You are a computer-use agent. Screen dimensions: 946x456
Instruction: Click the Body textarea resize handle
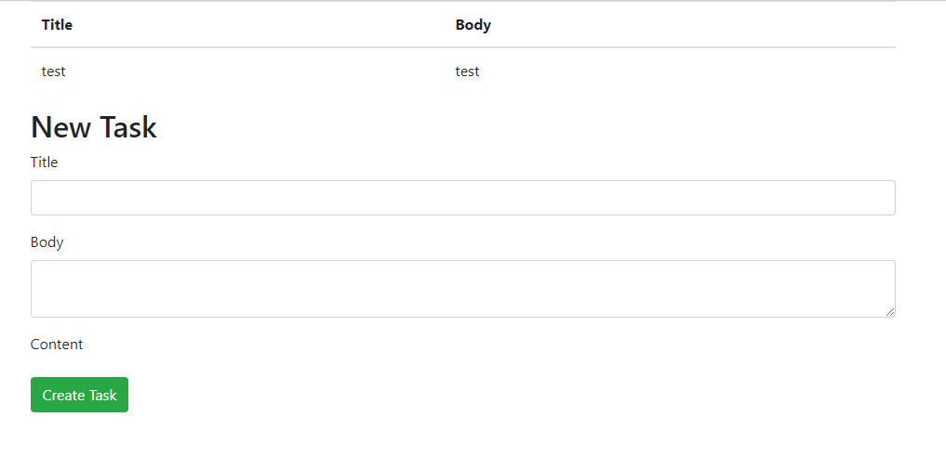pos(890,312)
